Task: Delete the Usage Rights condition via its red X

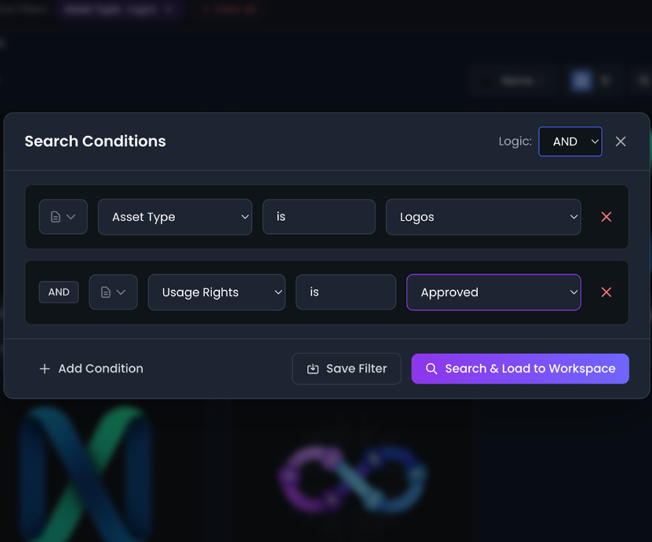Action: (x=606, y=292)
